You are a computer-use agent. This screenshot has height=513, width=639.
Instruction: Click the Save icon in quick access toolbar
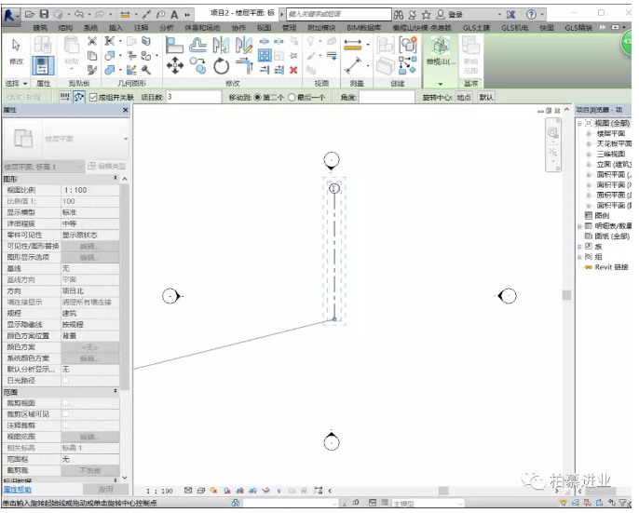coord(44,14)
